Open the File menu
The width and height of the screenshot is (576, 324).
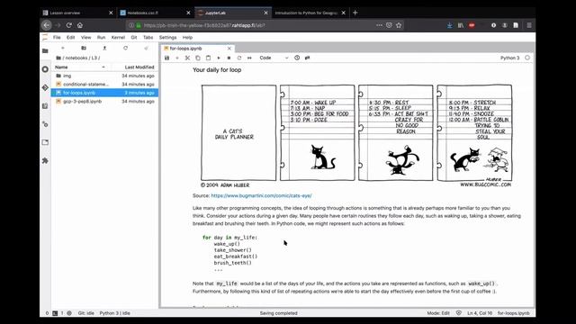coord(57,37)
